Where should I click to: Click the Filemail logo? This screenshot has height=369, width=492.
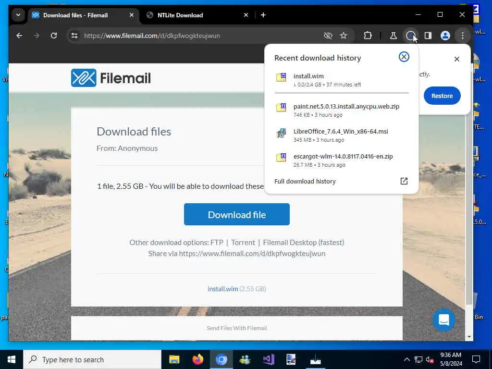[x=111, y=78]
